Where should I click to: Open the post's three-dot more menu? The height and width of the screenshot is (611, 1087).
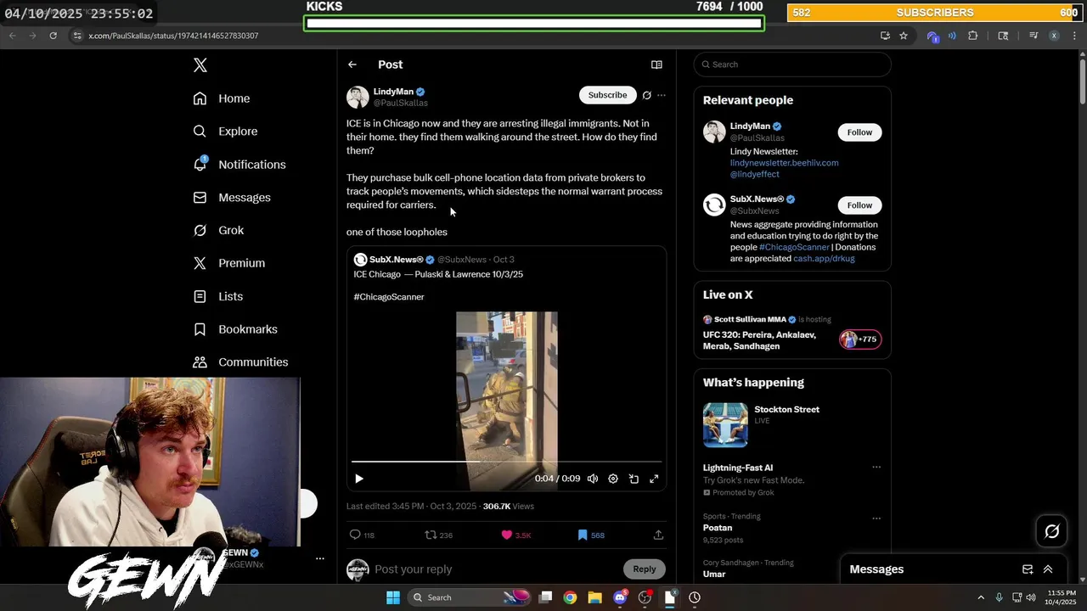pyautogui.click(x=662, y=95)
